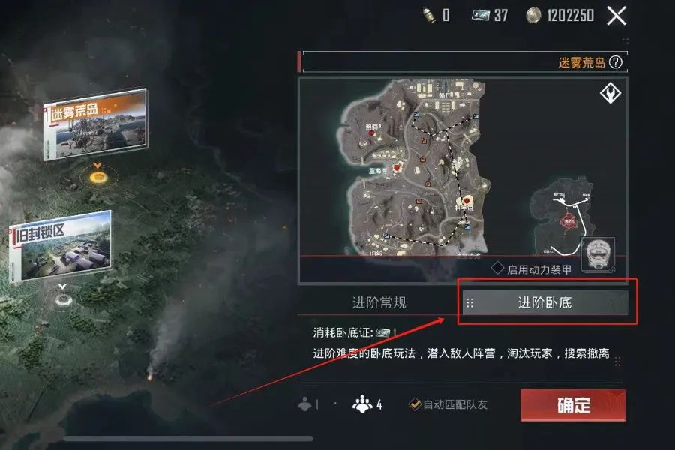The height and width of the screenshot is (450, 675).
Task: Confirm with the red 确定 button
Action: [572, 405]
